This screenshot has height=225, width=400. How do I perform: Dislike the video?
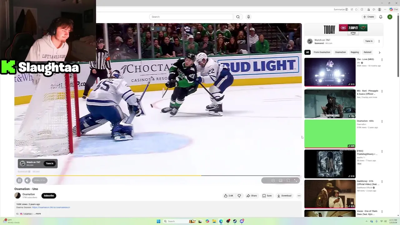pyautogui.click(x=239, y=196)
